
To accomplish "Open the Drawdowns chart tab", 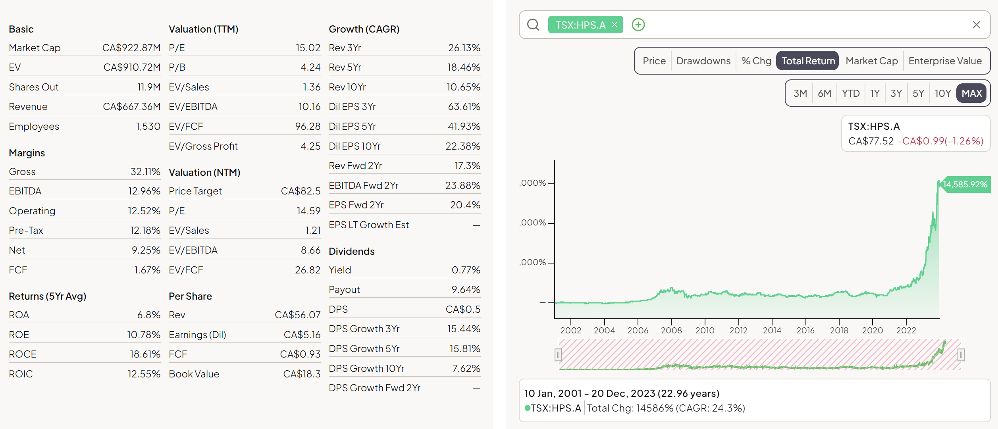I will pyautogui.click(x=703, y=61).
